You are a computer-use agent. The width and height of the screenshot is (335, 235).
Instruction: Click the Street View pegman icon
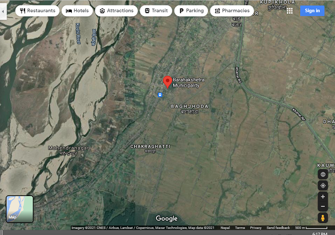[x=323, y=218]
